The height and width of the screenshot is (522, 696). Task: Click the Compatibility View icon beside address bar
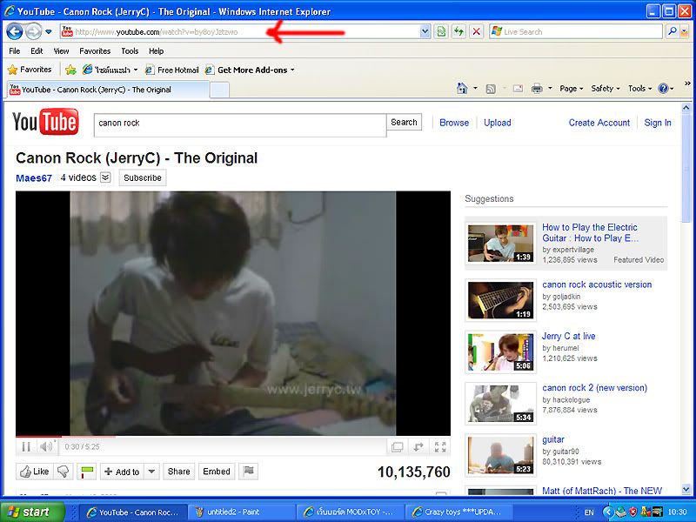tap(441, 31)
